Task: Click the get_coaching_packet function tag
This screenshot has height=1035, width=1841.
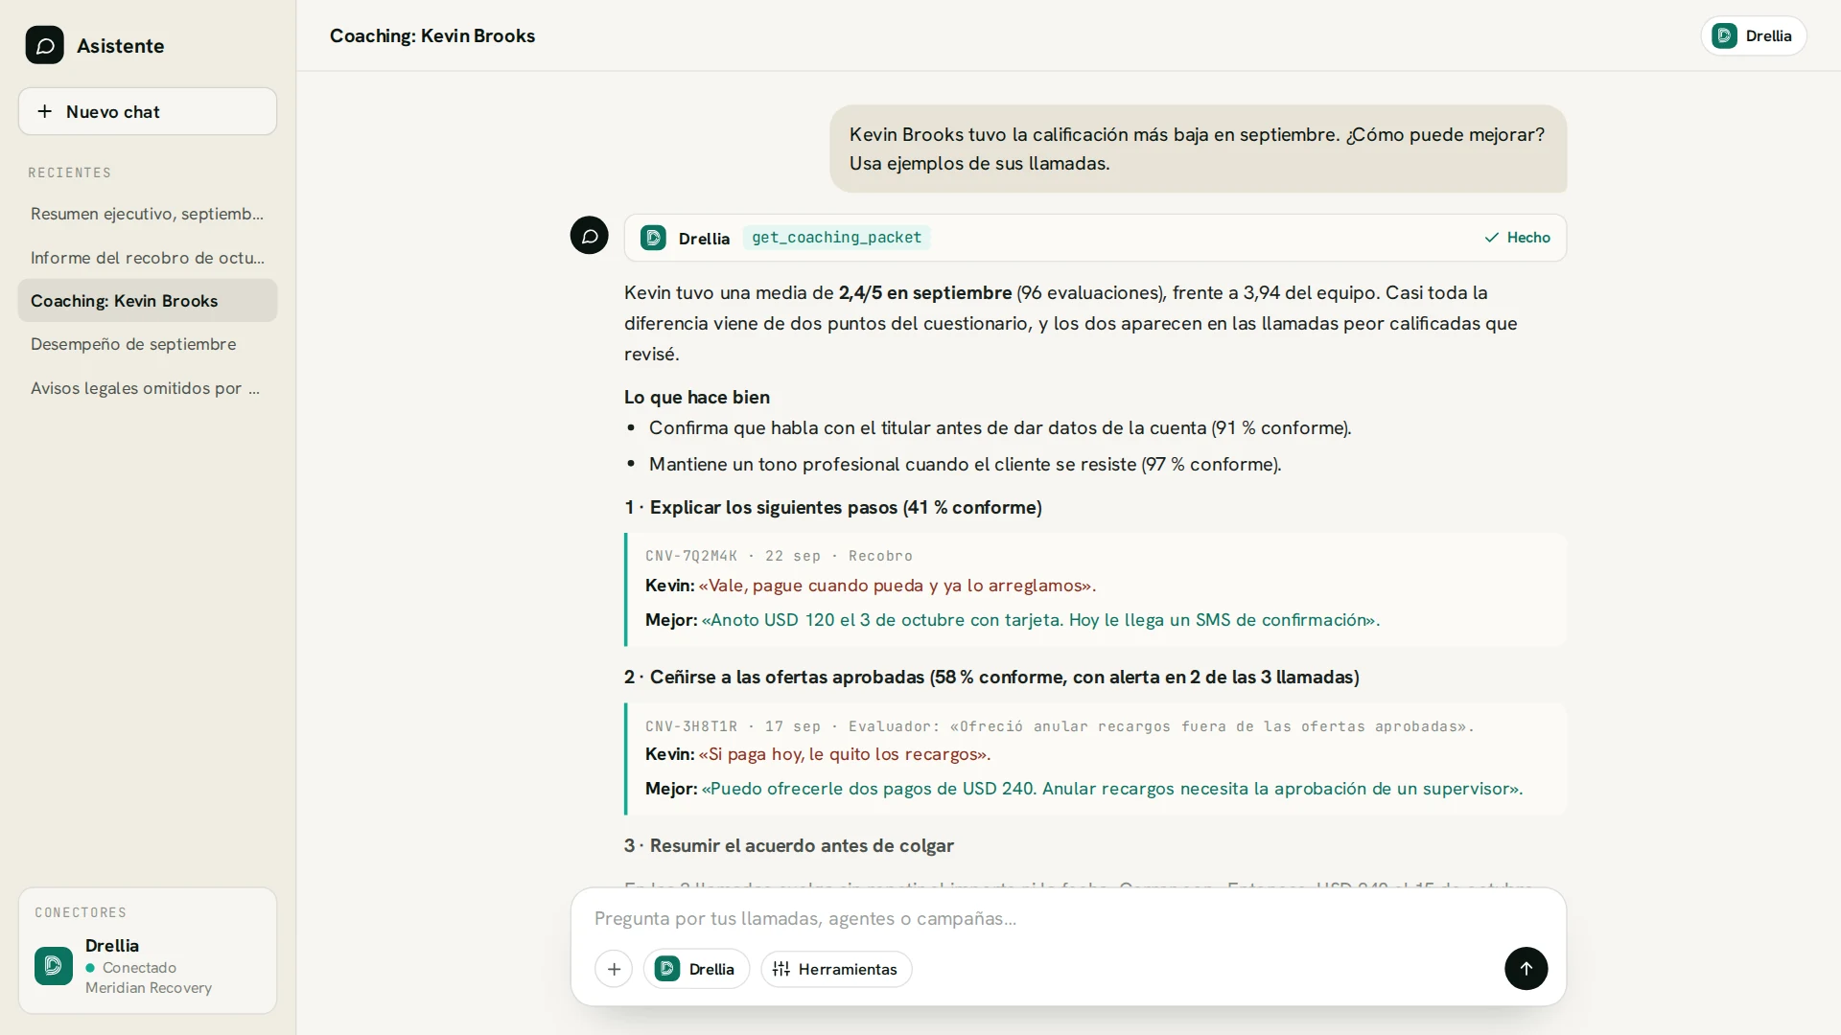Action: (x=836, y=238)
